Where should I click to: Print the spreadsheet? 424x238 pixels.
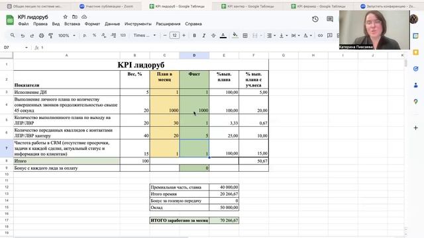point(41,35)
